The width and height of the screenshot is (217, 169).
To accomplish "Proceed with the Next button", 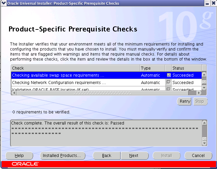I will pos(135,156).
